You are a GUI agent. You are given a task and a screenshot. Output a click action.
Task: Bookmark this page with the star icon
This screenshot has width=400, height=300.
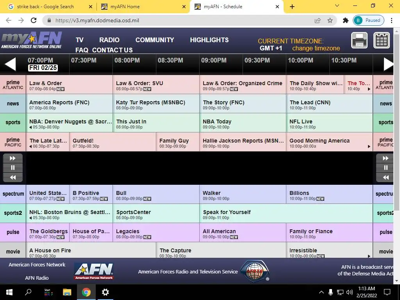pos(330,20)
